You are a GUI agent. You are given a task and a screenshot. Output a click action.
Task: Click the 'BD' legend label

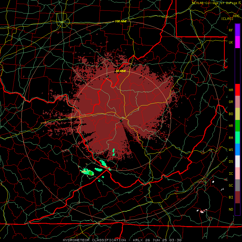(x=231, y=114)
